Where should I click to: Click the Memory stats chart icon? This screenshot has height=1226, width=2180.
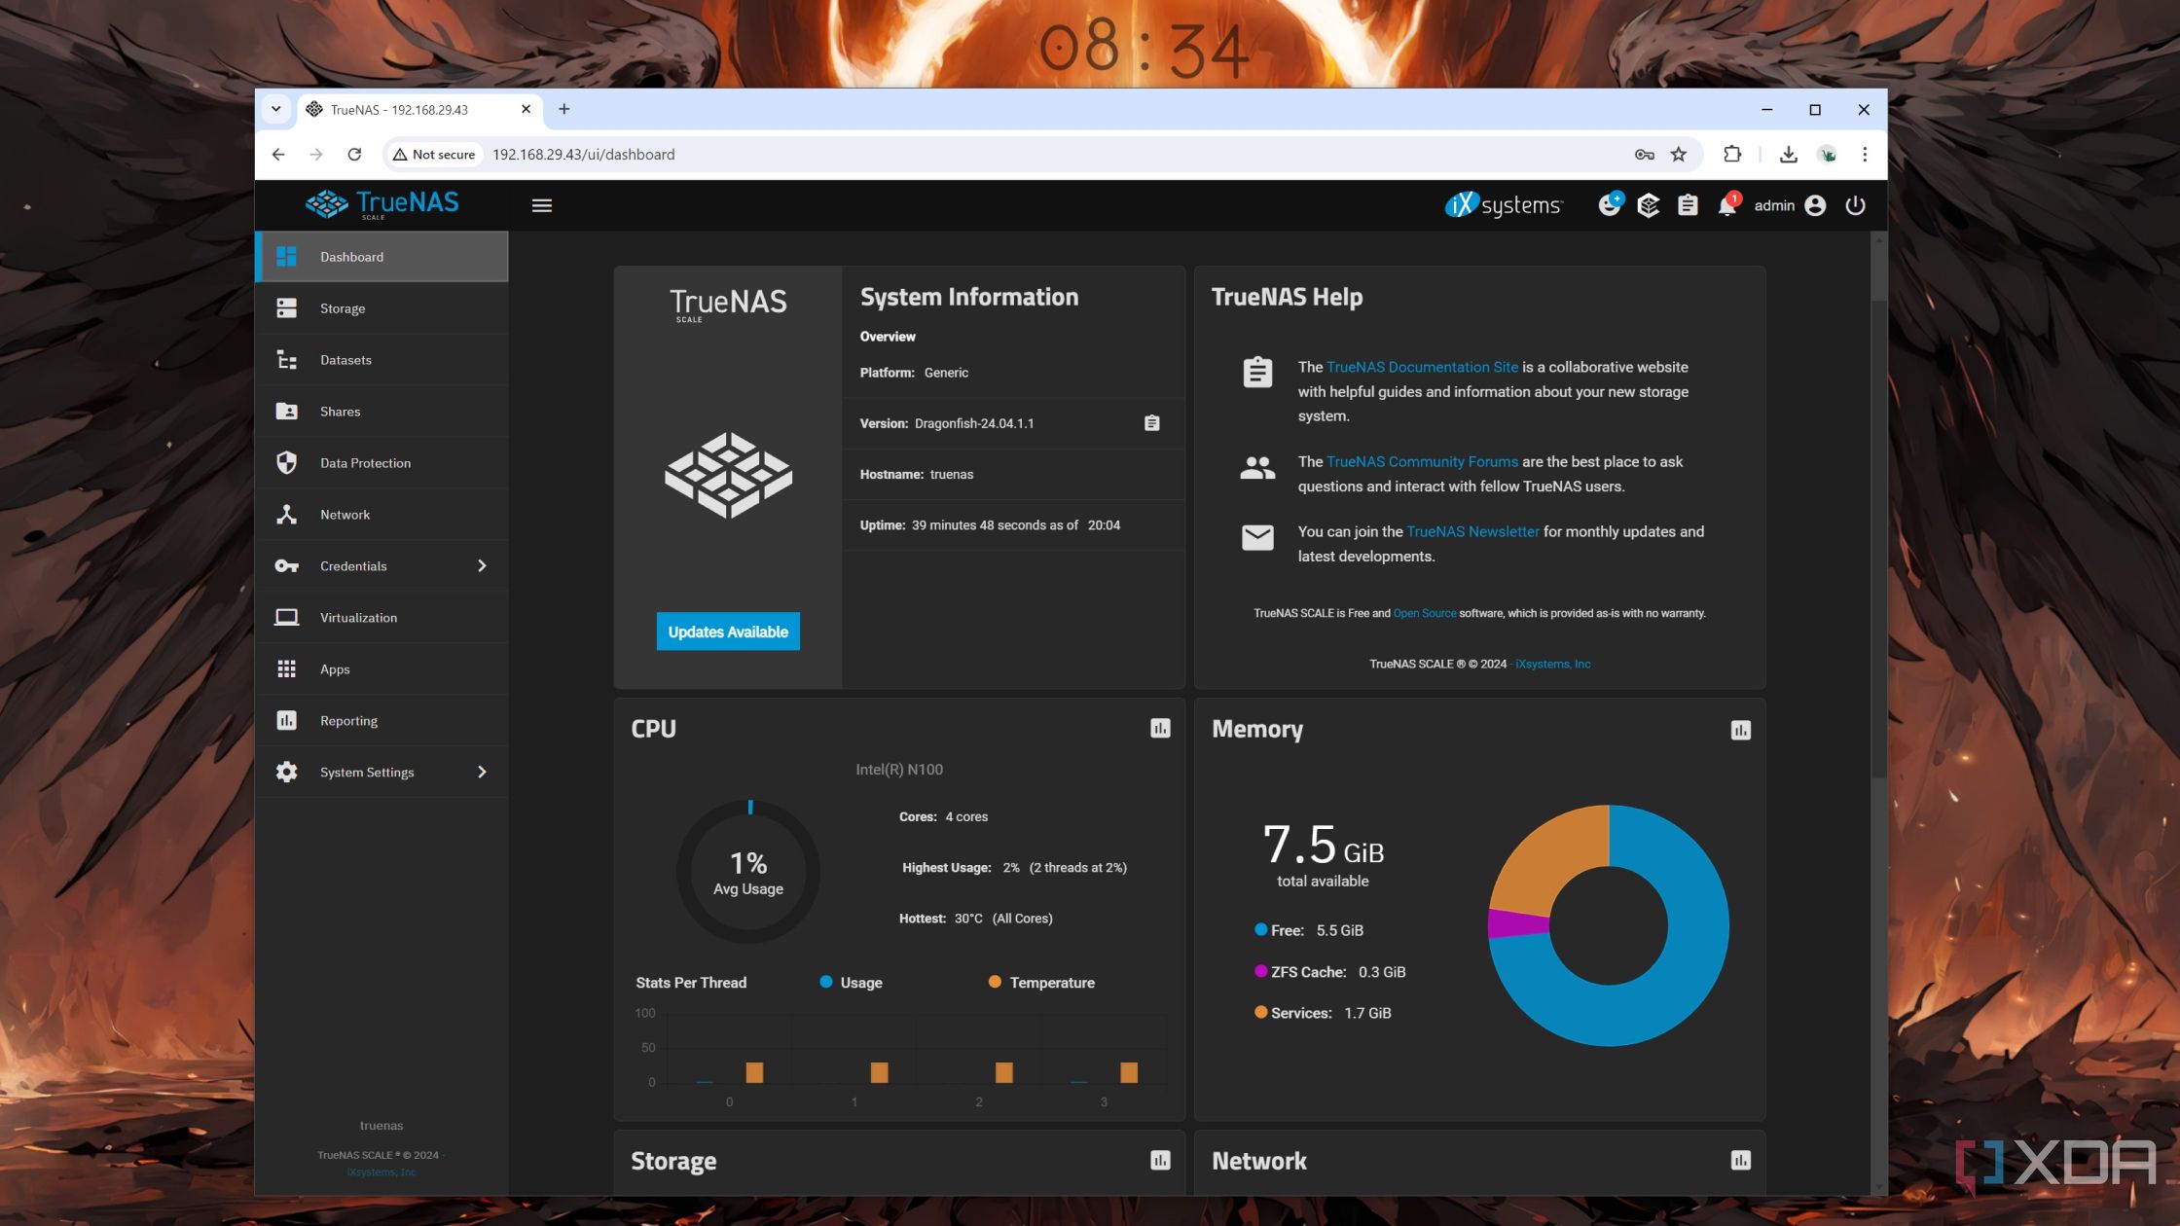tap(1740, 731)
